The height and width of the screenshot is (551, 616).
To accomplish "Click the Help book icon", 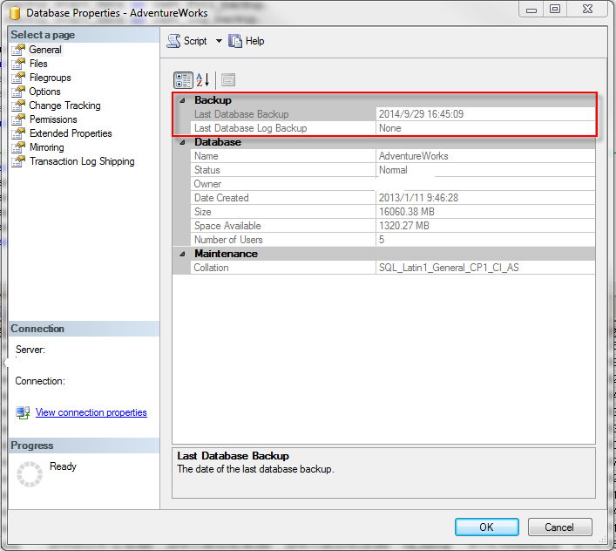I will (x=235, y=41).
